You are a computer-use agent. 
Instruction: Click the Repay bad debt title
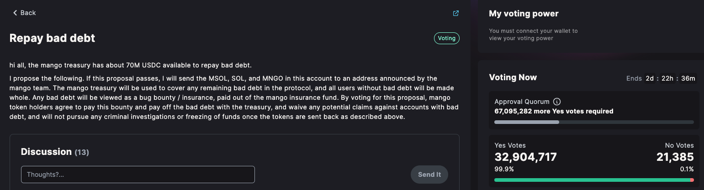click(53, 38)
